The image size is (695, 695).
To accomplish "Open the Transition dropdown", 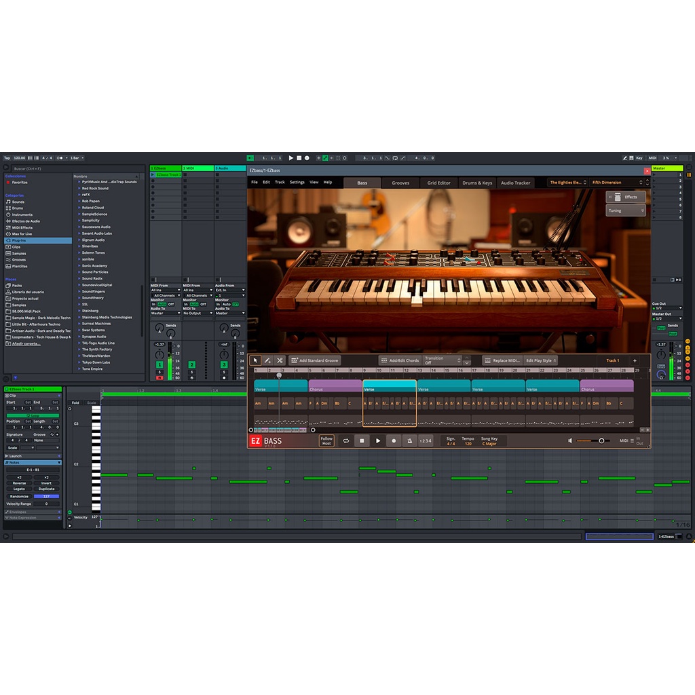I will (x=442, y=360).
